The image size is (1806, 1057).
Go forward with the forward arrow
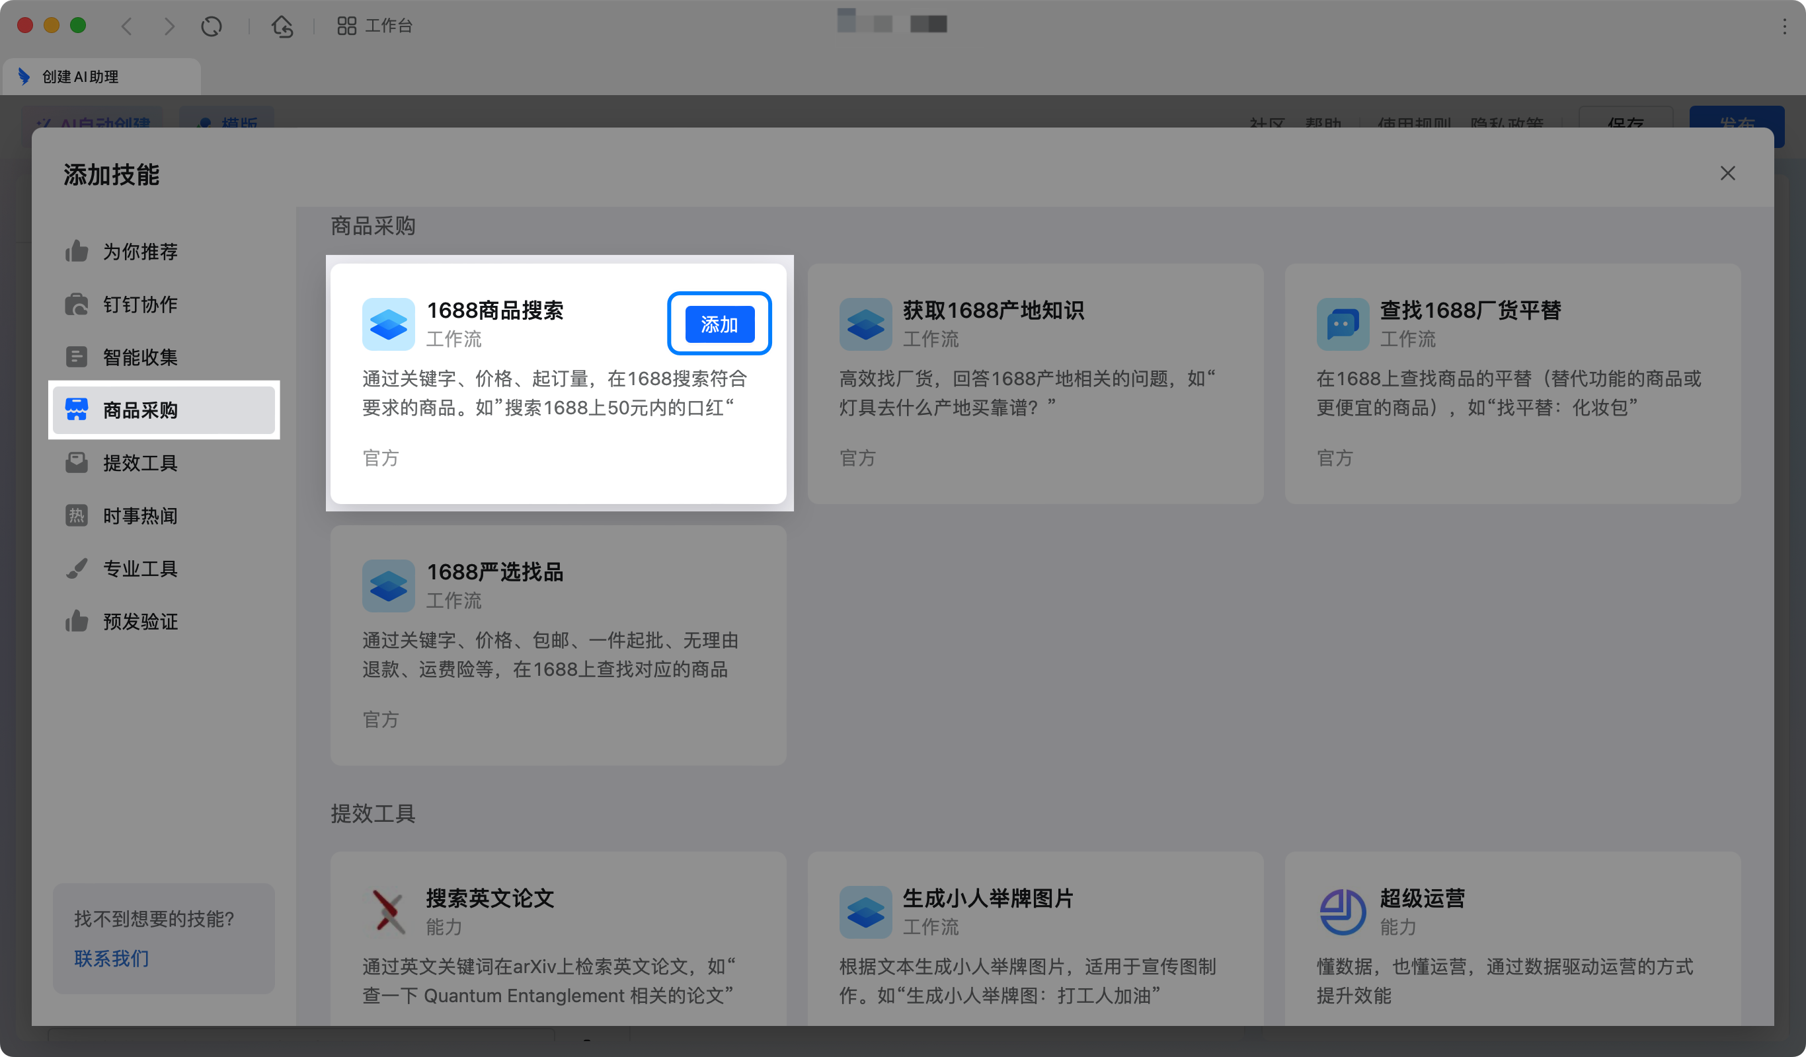[x=169, y=26]
